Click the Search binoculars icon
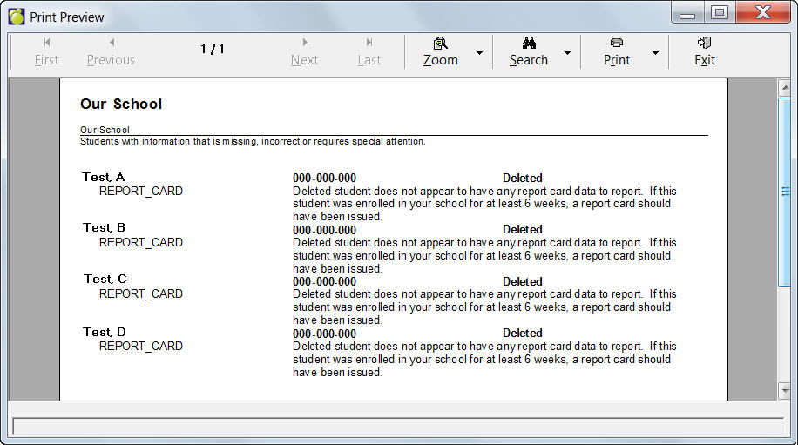 pos(529,43)
